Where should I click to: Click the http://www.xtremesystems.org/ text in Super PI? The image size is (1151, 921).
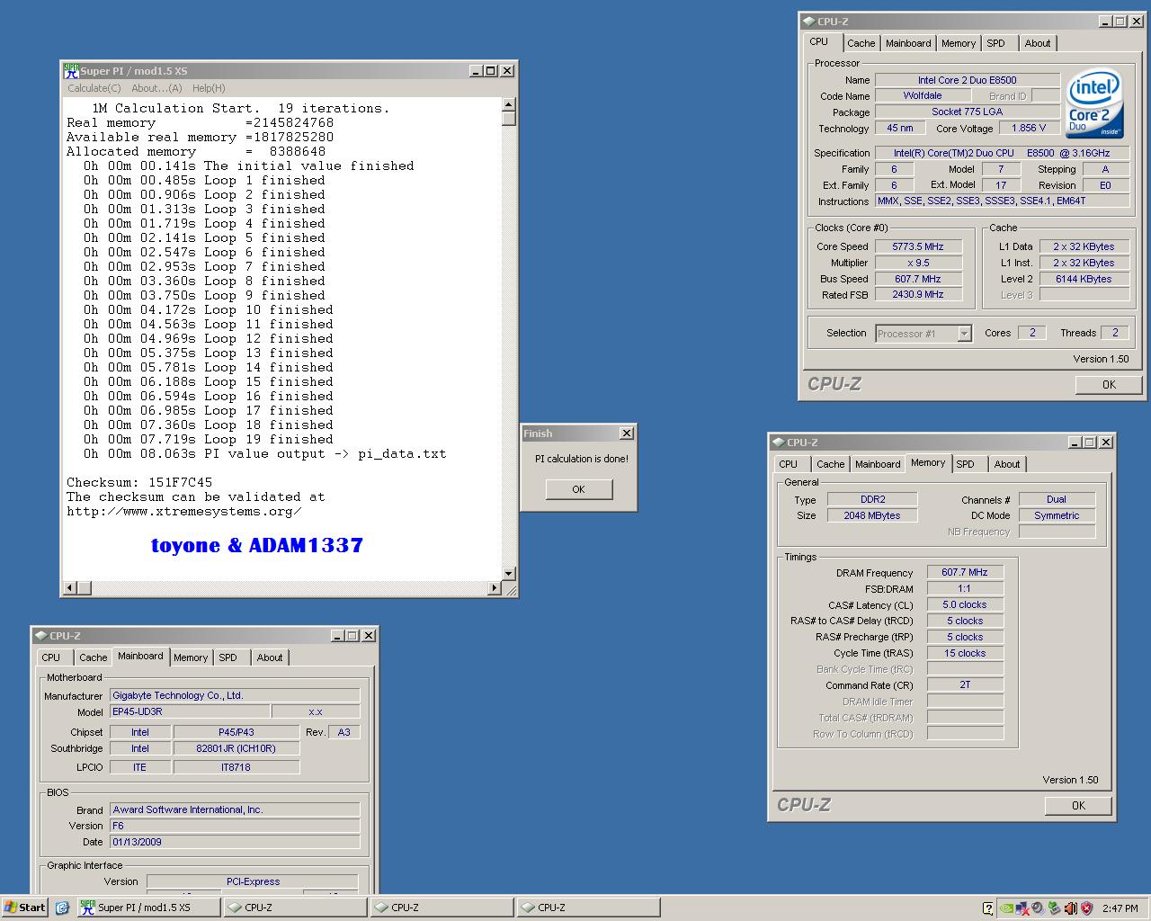183,511
